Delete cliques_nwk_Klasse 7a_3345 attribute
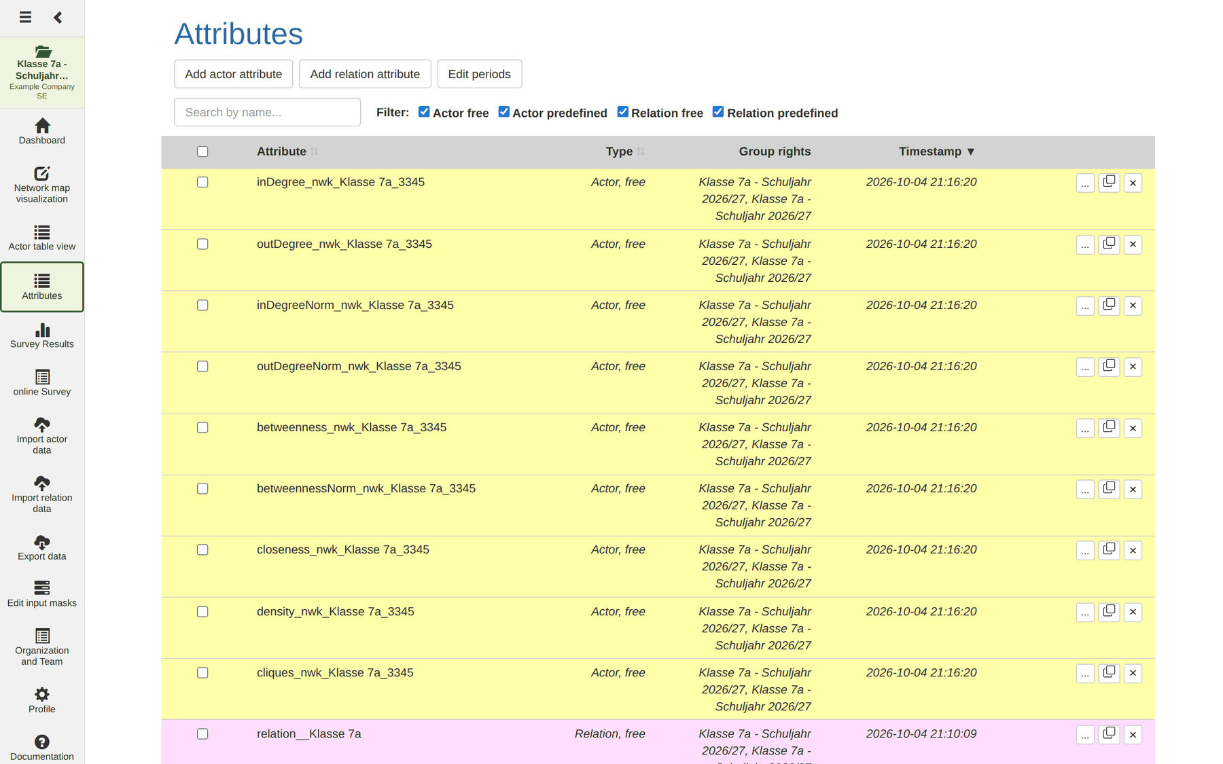Image resolution: width=1223 pixels, height=764 pixels. coord(1133,673)
